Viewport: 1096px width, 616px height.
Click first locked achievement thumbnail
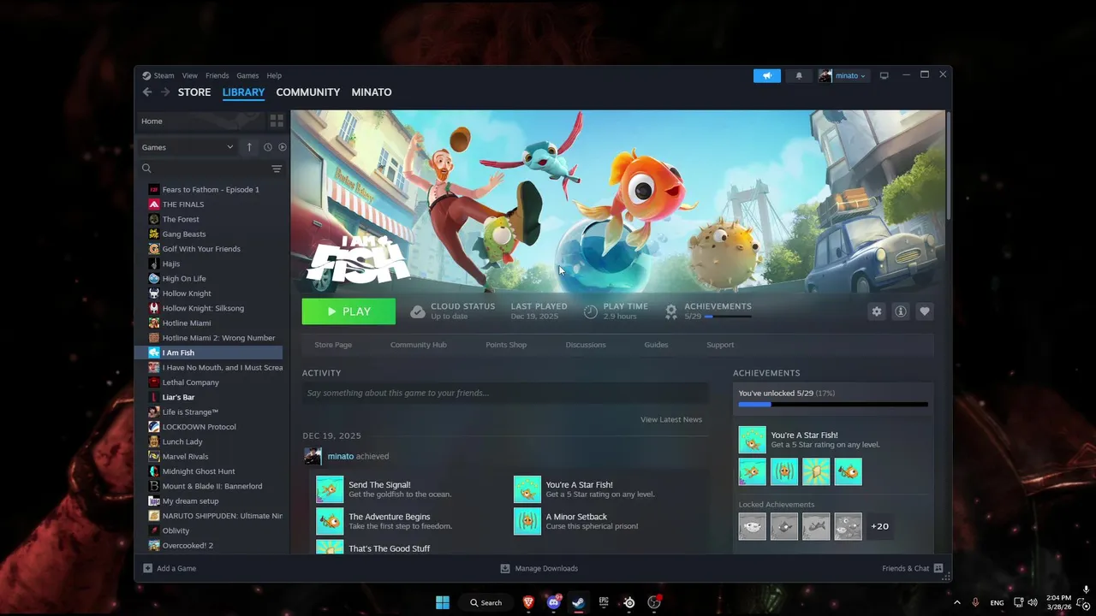click(x=753, y=526)
